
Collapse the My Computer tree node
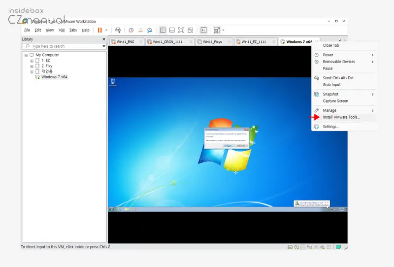click(x=26, y=55)
